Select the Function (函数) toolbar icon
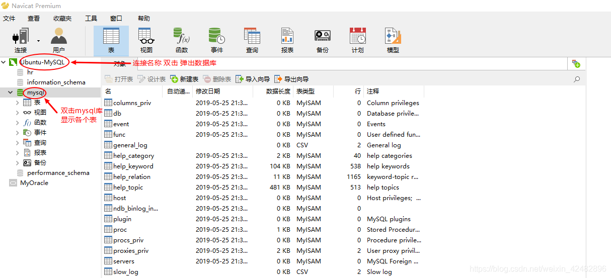The height and width of the screenshot is (278, 611). pos(182,41)
